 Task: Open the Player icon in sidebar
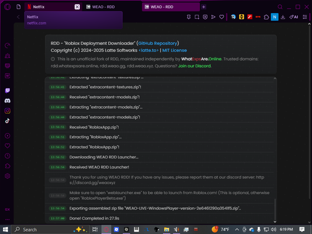[7, 136]
